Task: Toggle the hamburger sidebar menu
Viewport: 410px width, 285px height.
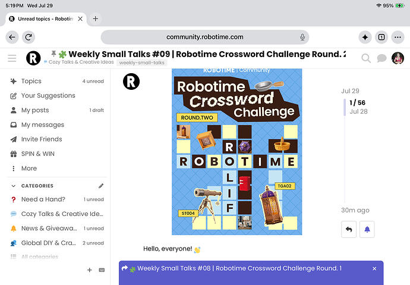Action: click(12, 58)
